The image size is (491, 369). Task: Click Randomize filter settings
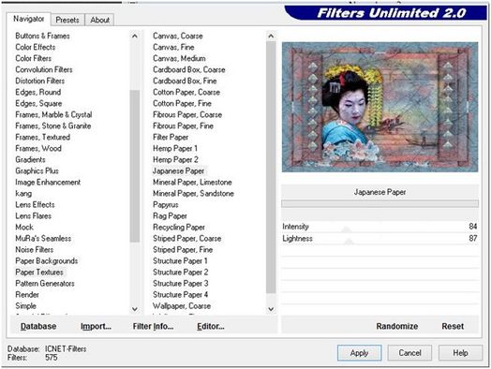(397, 327)
